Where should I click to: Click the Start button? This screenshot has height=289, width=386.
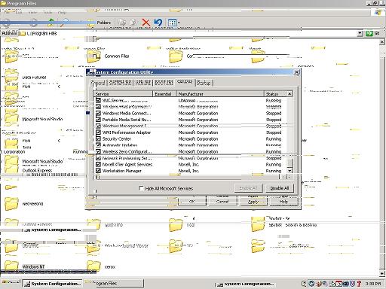point(11,284)
